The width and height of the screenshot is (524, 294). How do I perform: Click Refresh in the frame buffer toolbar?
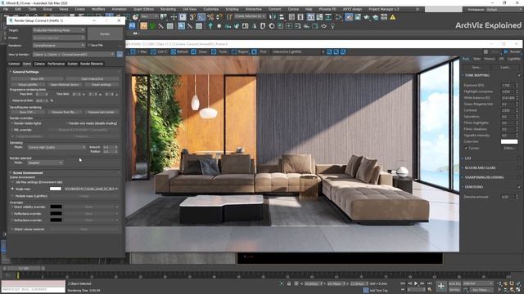coord(180,51)
